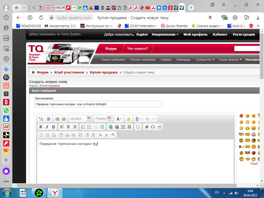The image size is (264, 198).
Task: Click the undo arrow in editor toolbar
Action: (x=147, y=119)
